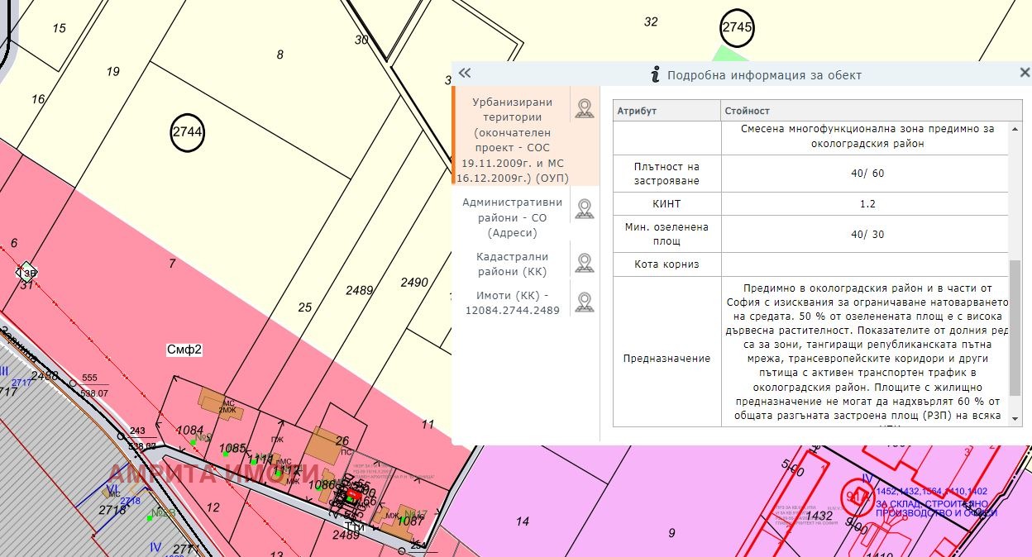Click pin icon beside Административни райони

point(585,209)
